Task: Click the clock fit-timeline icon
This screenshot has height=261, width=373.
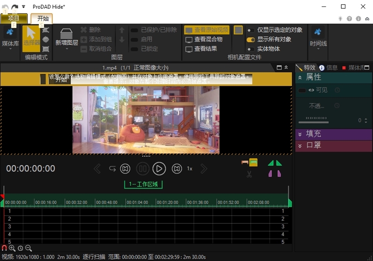Action: click(21, 248)
